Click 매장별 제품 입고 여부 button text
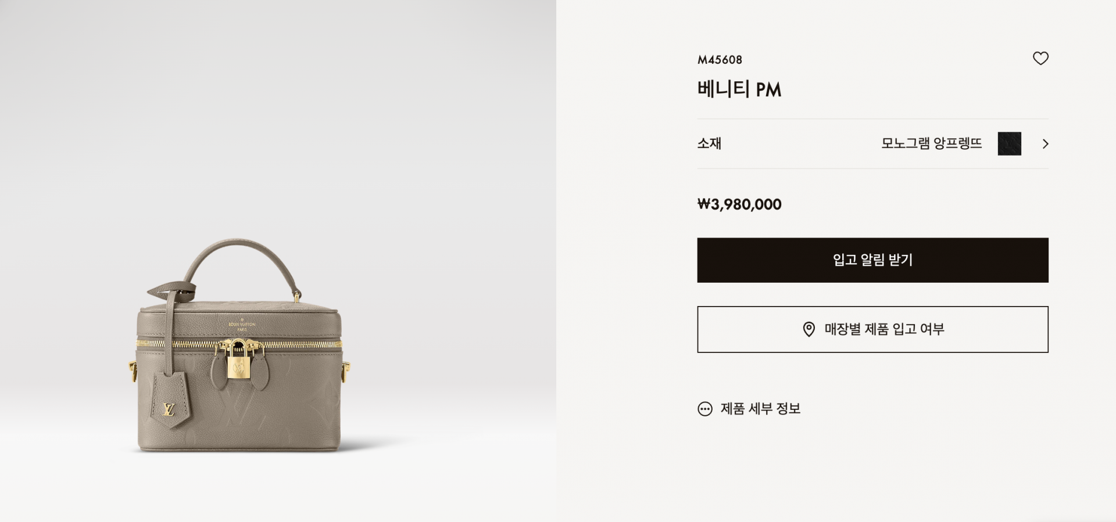 pyautogui.click(x=884, y=329)
